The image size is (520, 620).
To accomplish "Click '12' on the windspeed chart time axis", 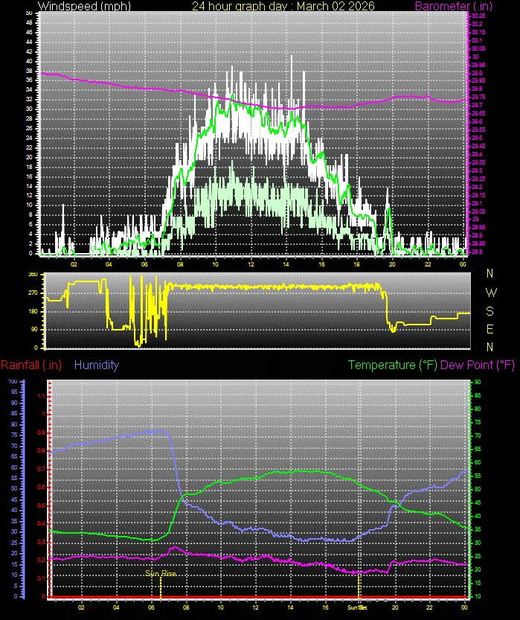I will tap(251, 264).
